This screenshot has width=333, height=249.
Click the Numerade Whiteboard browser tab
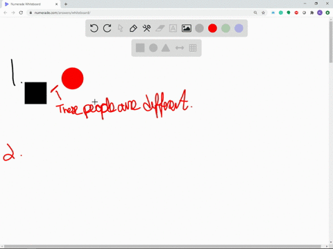tap(30, 4)
